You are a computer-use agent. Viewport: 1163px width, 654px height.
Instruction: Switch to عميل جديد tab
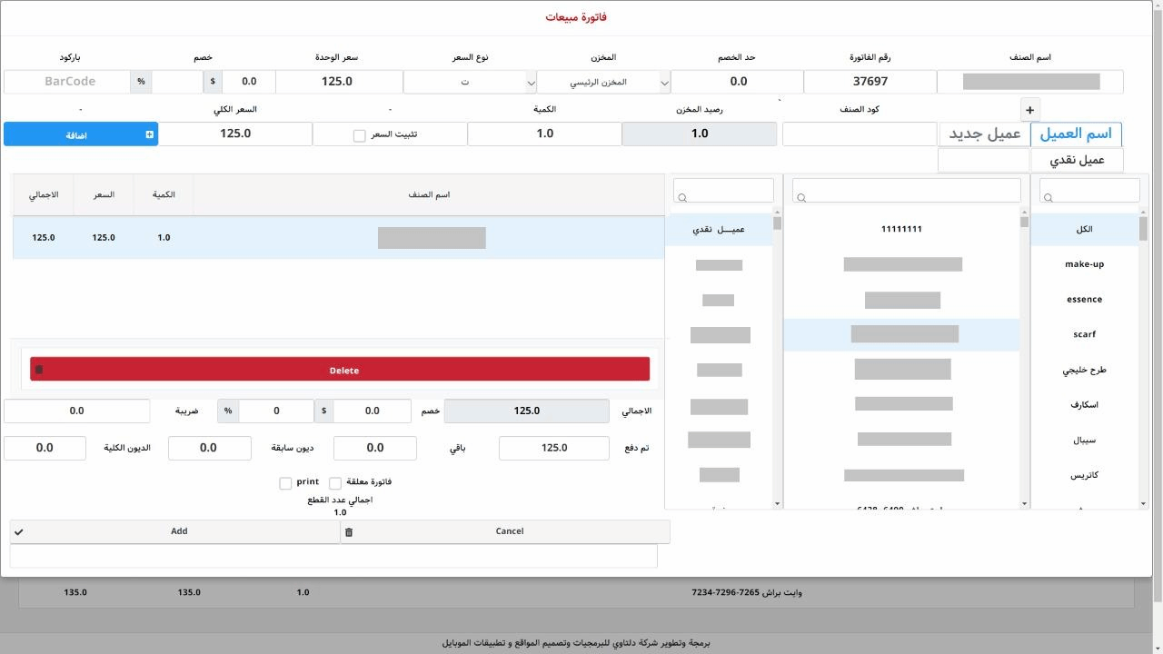click(x=985, y=134)
